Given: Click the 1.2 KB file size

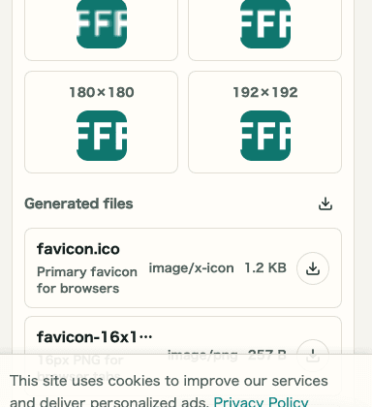Looking at the screenshot, I should (x=265, y=267).
